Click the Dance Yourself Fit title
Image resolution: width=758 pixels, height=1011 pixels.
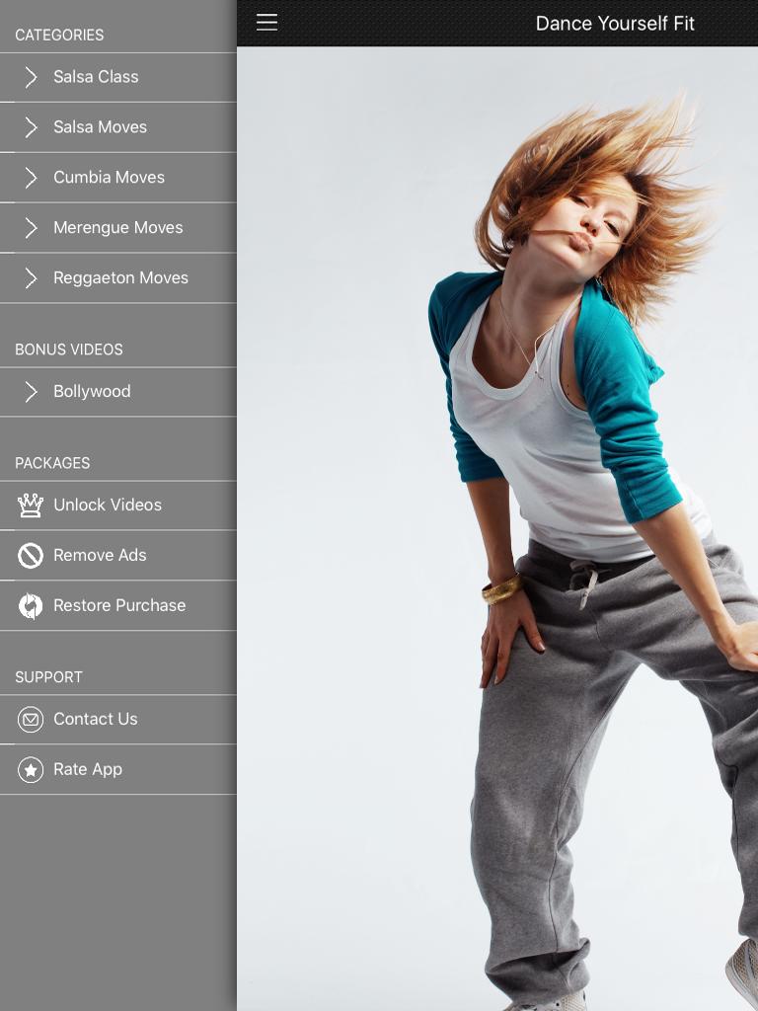click(x=615, y=24)
